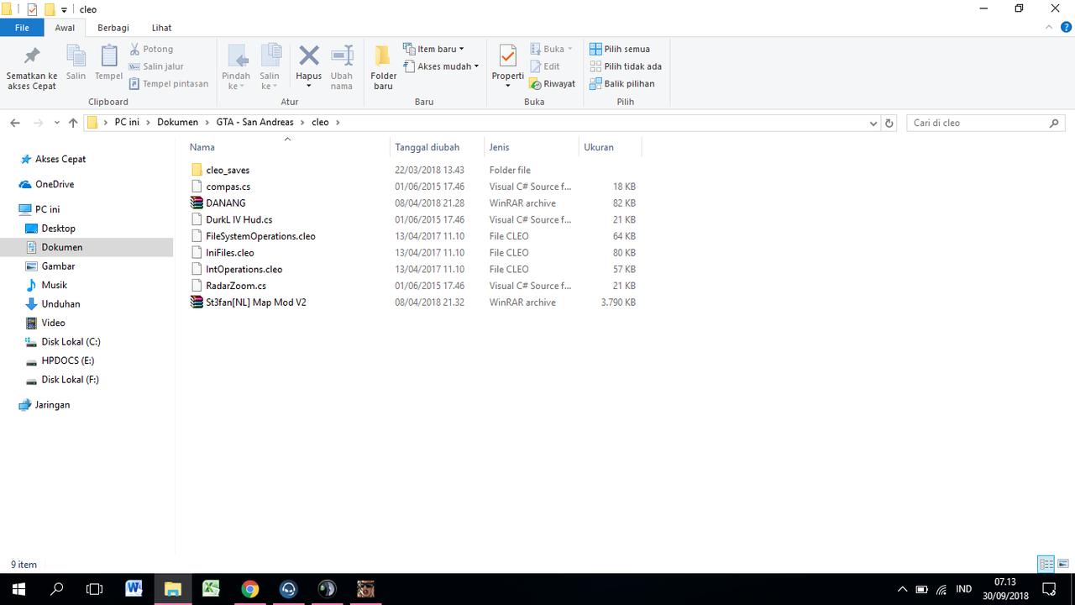Open recent locations dropdown arrow
This screenshot has width=1075, height=605.
pyautogui.click(x=57, y=123)
